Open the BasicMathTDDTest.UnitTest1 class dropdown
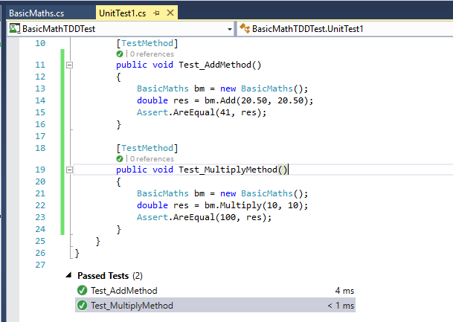Screen dimensions: 453x322 click(345, 29)
